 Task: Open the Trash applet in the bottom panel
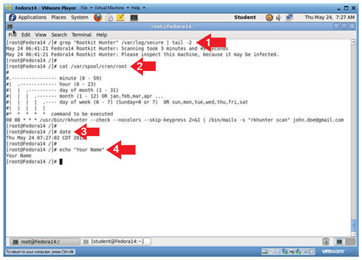click(x=326, y=242)
